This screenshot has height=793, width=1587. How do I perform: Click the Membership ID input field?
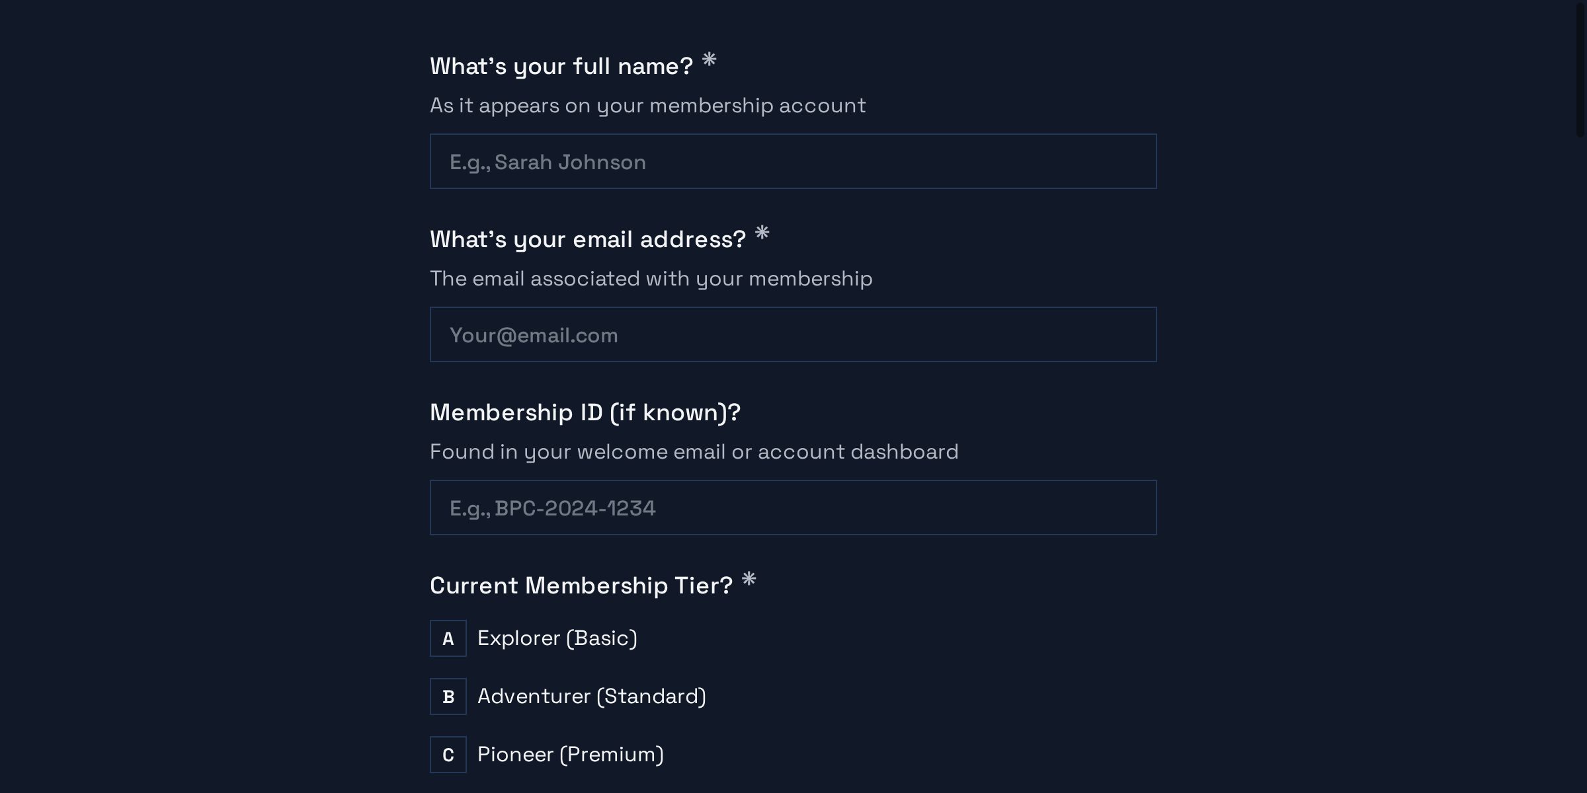(793, 508)
